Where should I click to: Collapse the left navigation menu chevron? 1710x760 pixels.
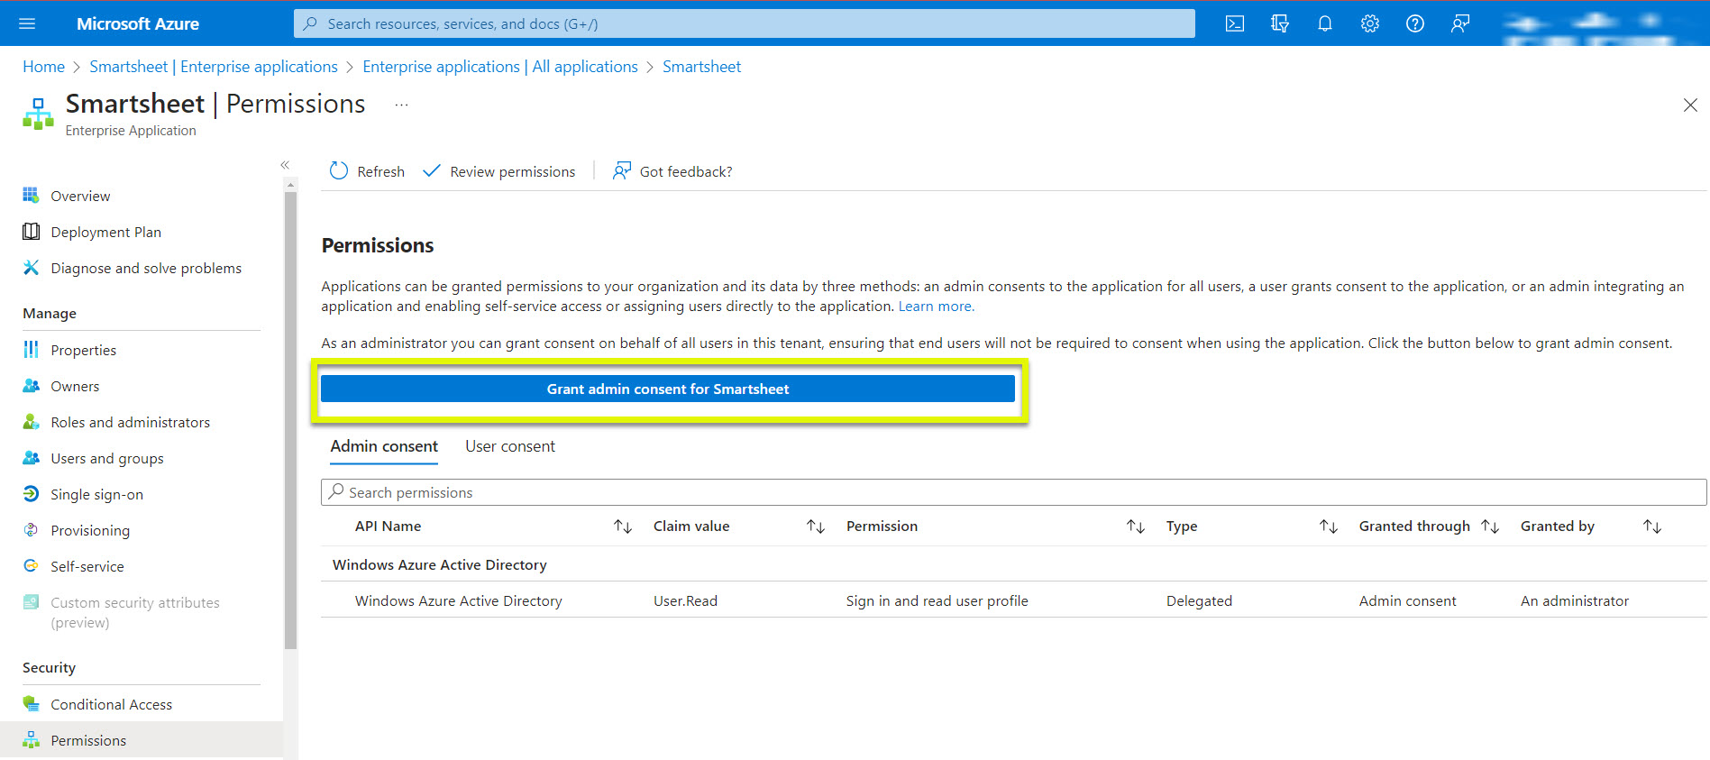(285, 165)
